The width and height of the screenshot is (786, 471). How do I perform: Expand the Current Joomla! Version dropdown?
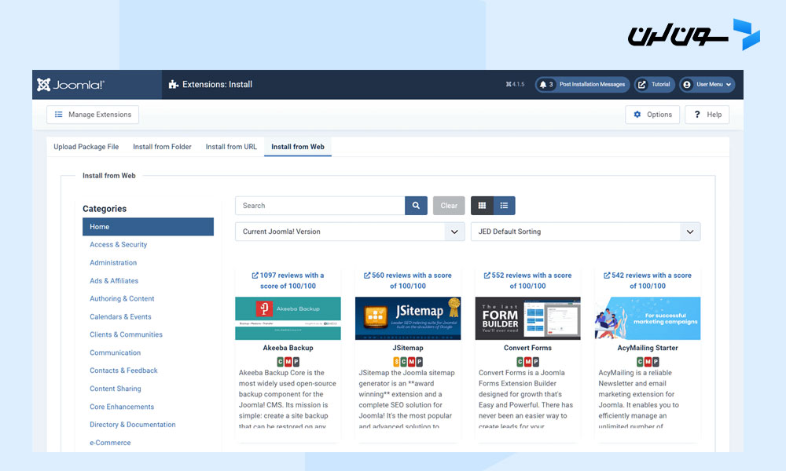coord(350,232)
